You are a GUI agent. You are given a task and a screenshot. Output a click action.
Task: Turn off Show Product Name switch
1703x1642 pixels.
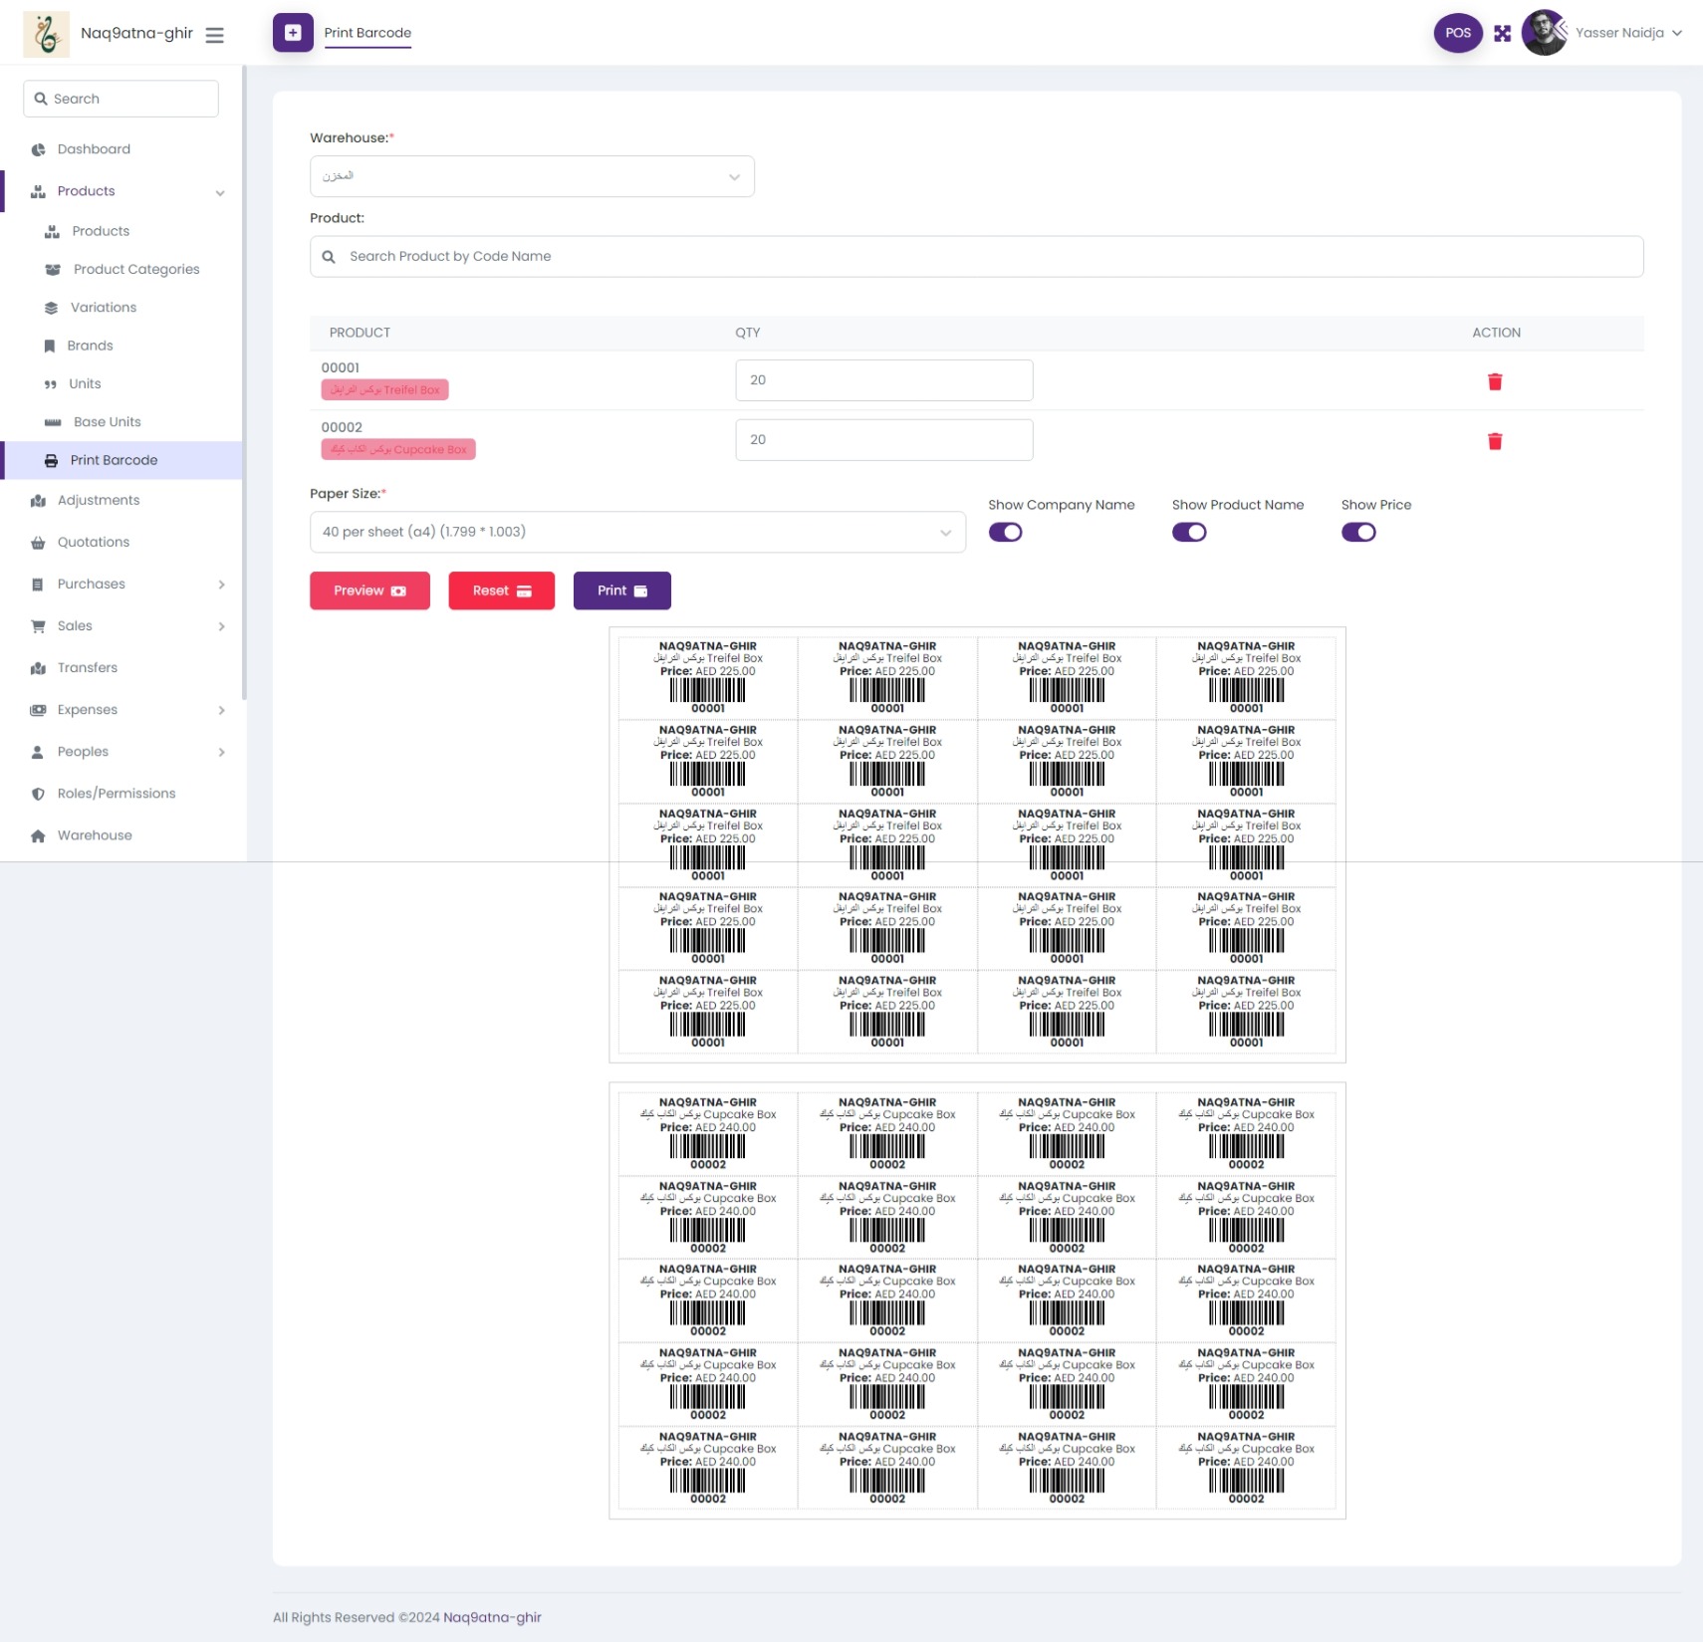pyautogui.click(x=1188, y=532)
